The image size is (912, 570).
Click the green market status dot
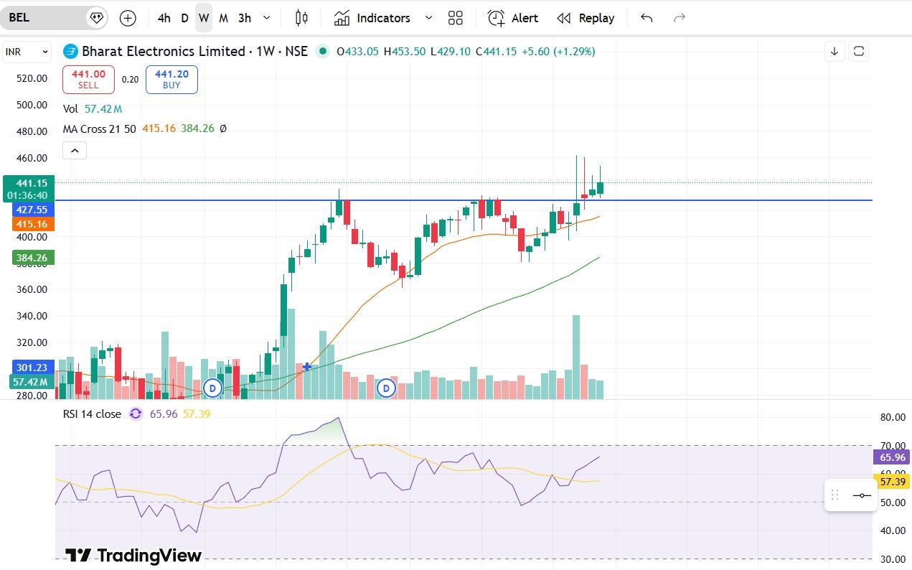tap(323, 51)
